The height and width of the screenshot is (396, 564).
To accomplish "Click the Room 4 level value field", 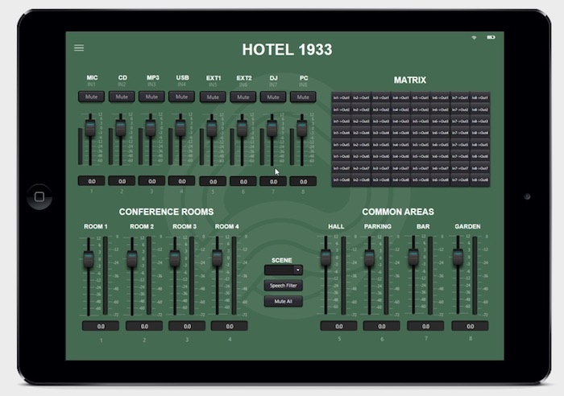I will click(x=229, y=326).
